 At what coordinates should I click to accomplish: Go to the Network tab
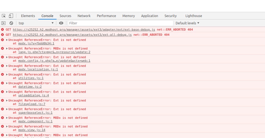(x=84, y=16)
